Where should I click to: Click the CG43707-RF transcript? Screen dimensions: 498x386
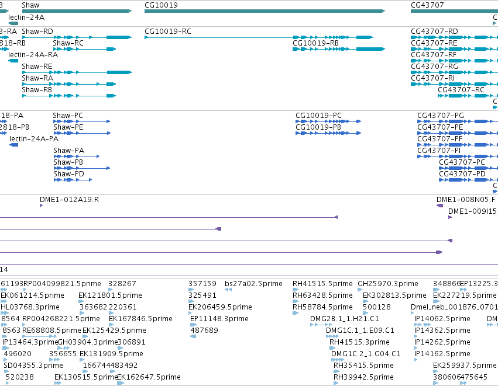click(x=454, y=61)
